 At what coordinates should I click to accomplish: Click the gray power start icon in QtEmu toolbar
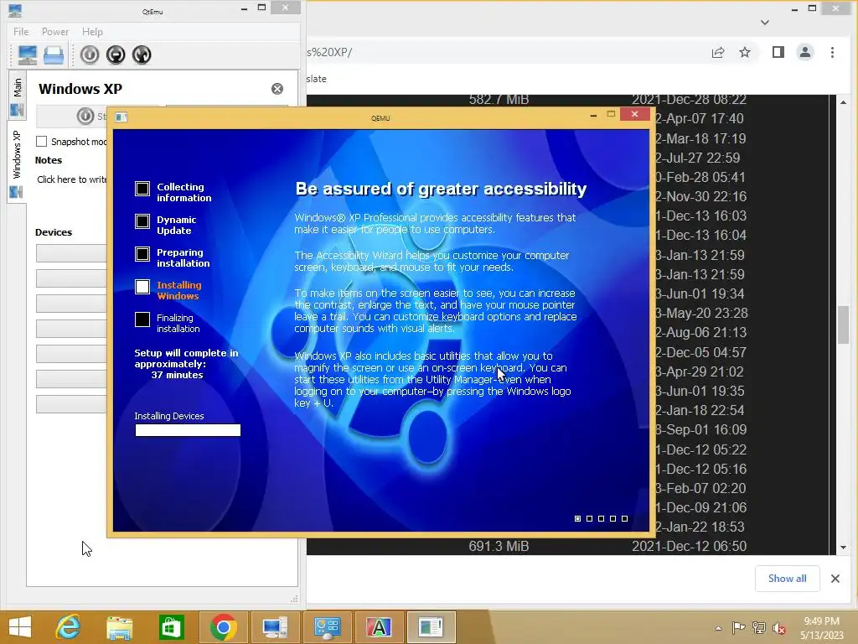(x=90, y=55)
